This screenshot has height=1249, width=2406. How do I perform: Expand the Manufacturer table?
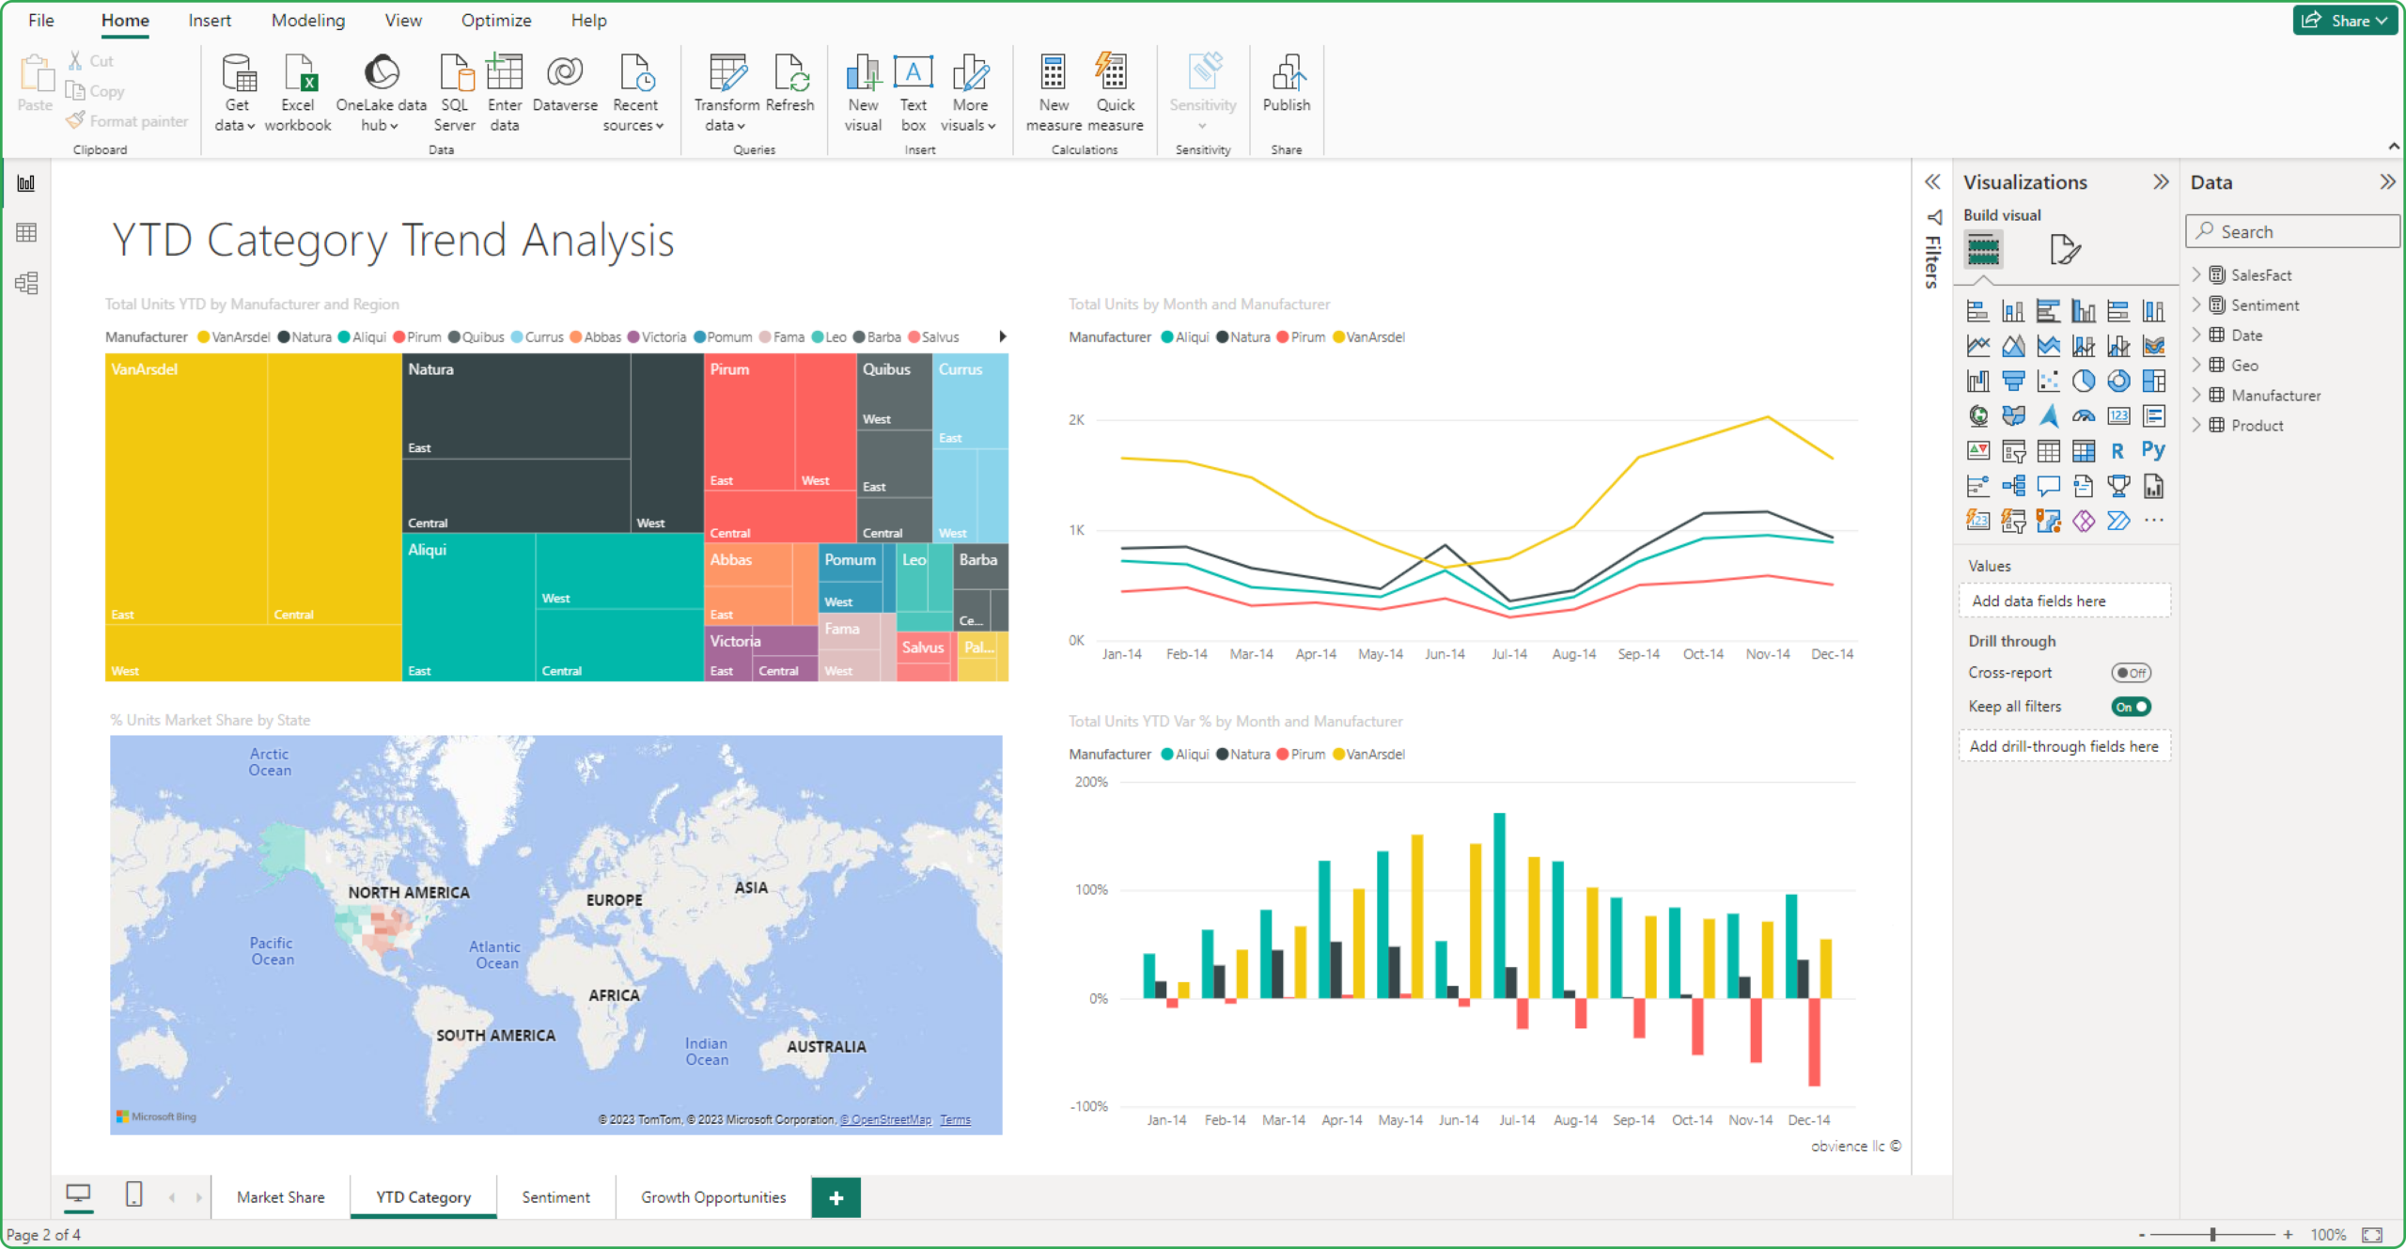pyautogui.click(x=2196, y=395)
